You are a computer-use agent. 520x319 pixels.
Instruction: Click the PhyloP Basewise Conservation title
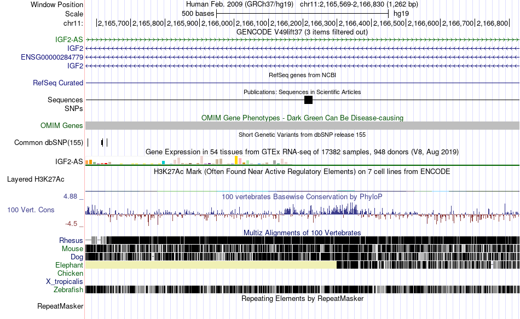302,196
